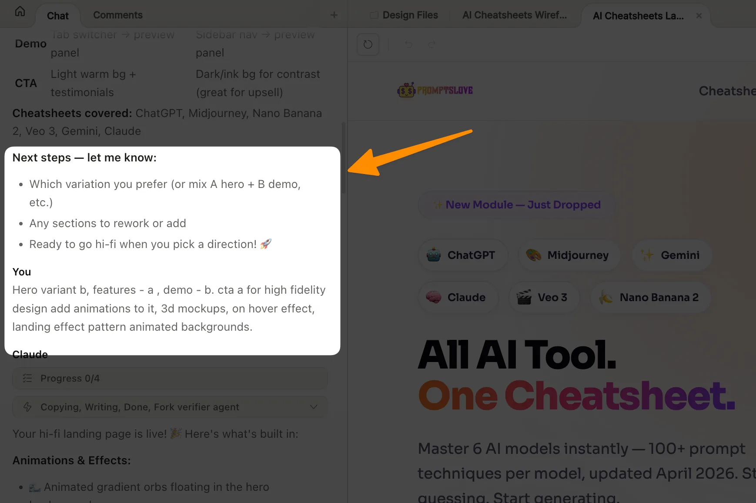This screenshot has height=503, width=756.
Task: Click New Module Just Dropped badge
Action: point(517,205)
